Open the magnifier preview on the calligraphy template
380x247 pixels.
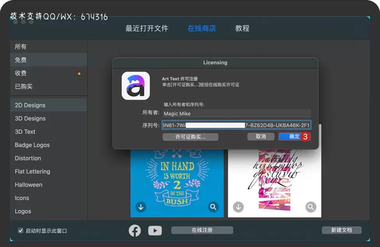(x=311, y=207)
